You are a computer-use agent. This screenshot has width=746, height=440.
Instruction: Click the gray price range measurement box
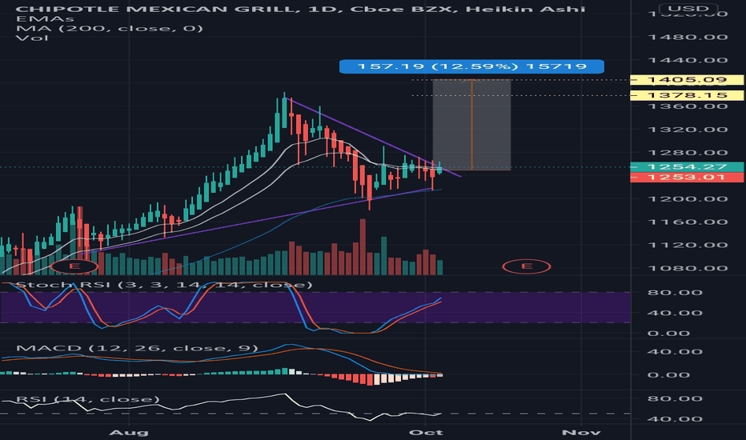point(471,125)
